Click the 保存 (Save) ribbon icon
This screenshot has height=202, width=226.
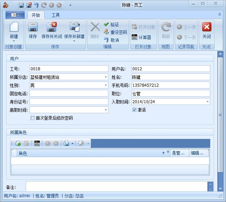33,27
